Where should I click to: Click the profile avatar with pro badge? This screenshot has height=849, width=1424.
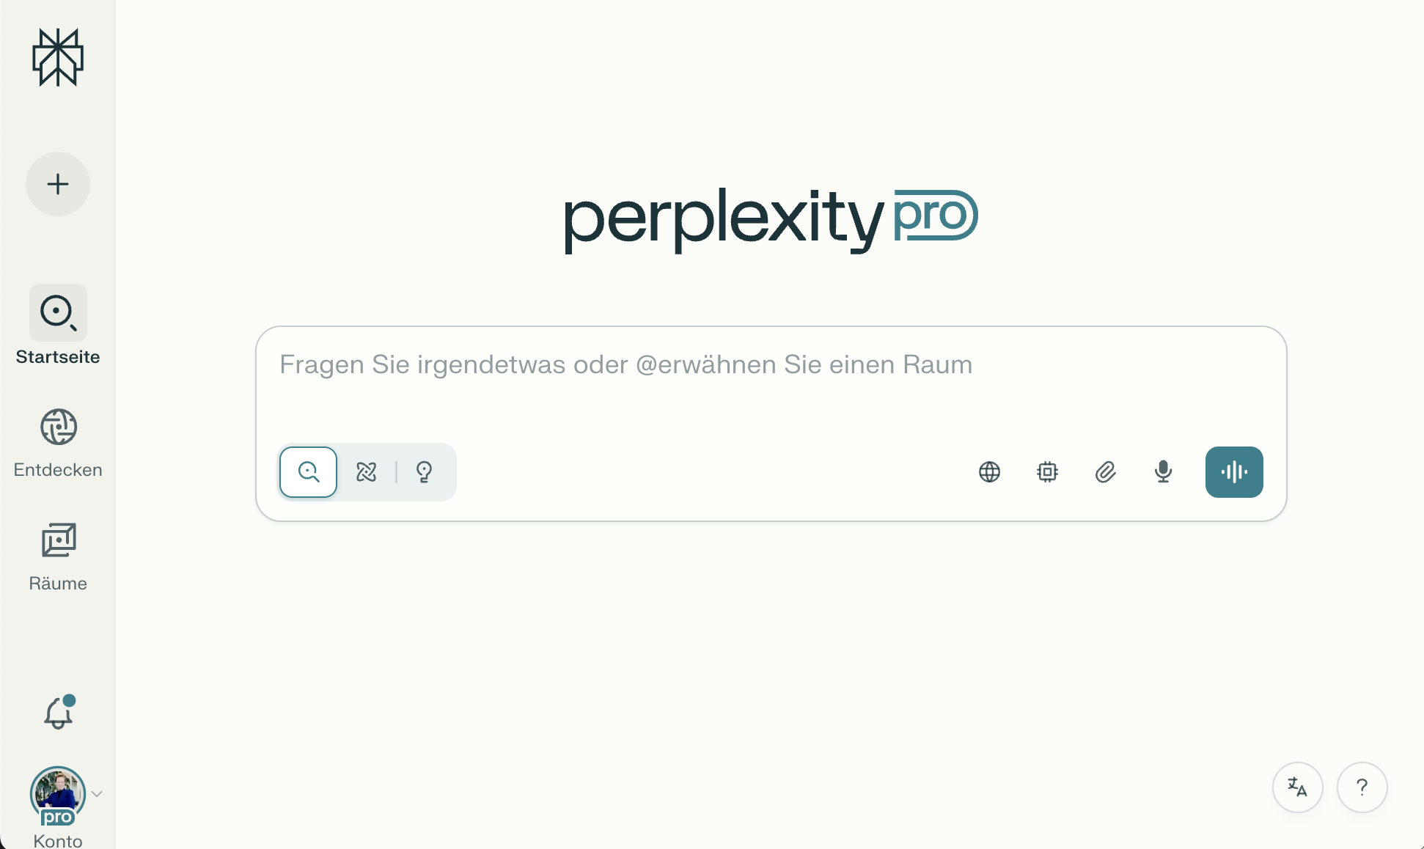pyautogui.click(x=57, y=795)
